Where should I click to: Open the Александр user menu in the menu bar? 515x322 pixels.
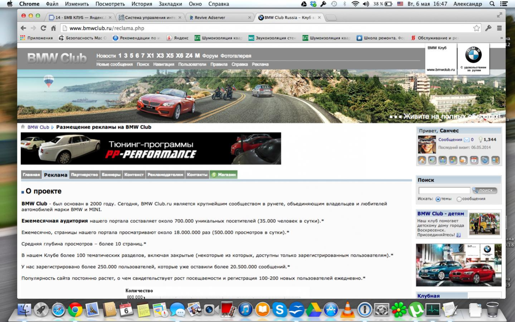click(467, 4)
